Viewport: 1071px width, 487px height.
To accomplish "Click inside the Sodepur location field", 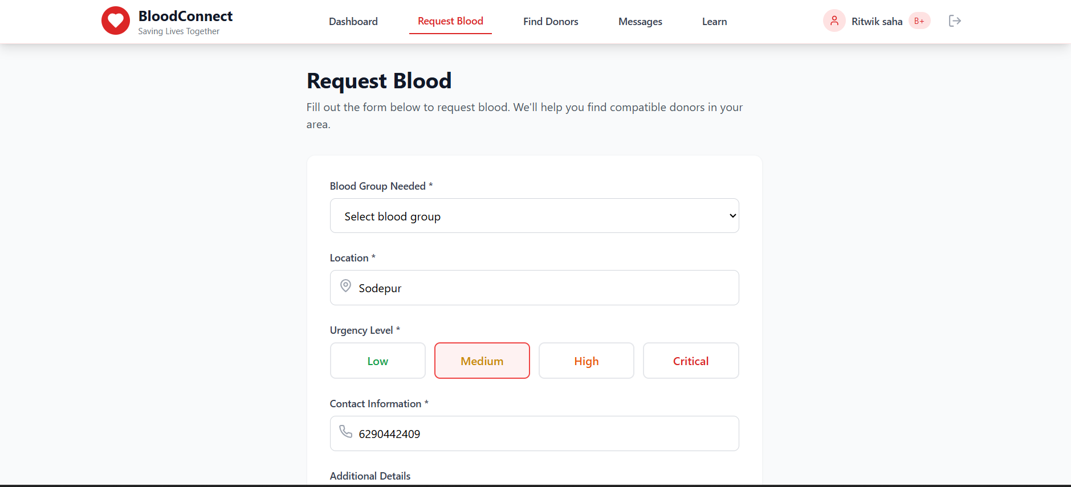I will click(x=534, y=288).
